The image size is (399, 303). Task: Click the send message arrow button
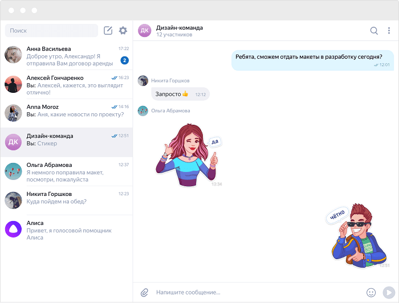point(389,292)
